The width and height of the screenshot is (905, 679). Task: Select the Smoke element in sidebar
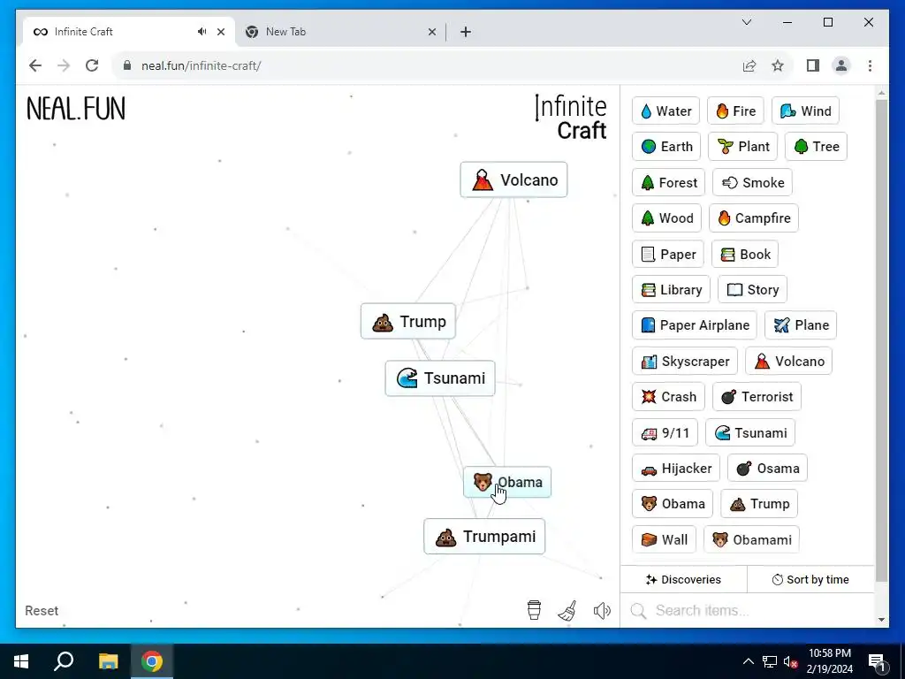(x=752, y=182)
